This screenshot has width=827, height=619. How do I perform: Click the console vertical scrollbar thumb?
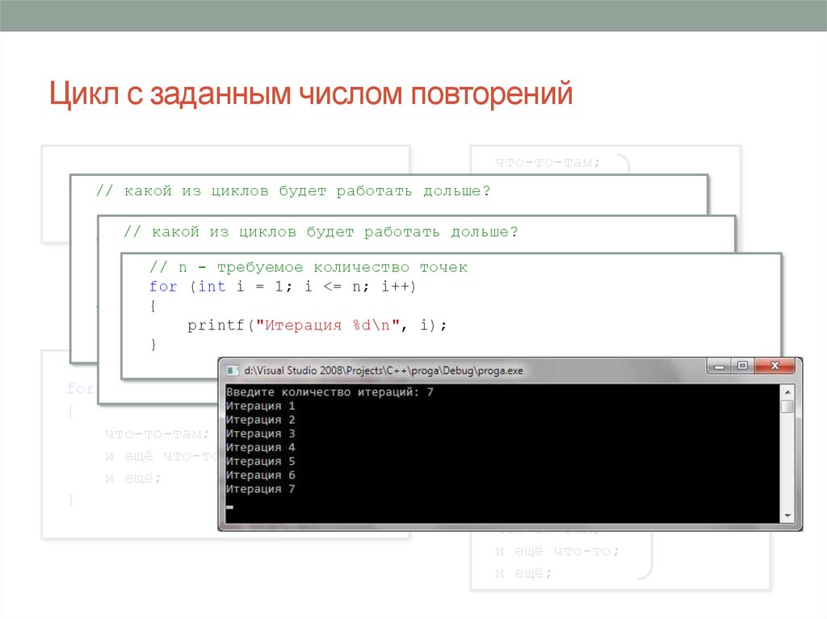click(787, 407)
